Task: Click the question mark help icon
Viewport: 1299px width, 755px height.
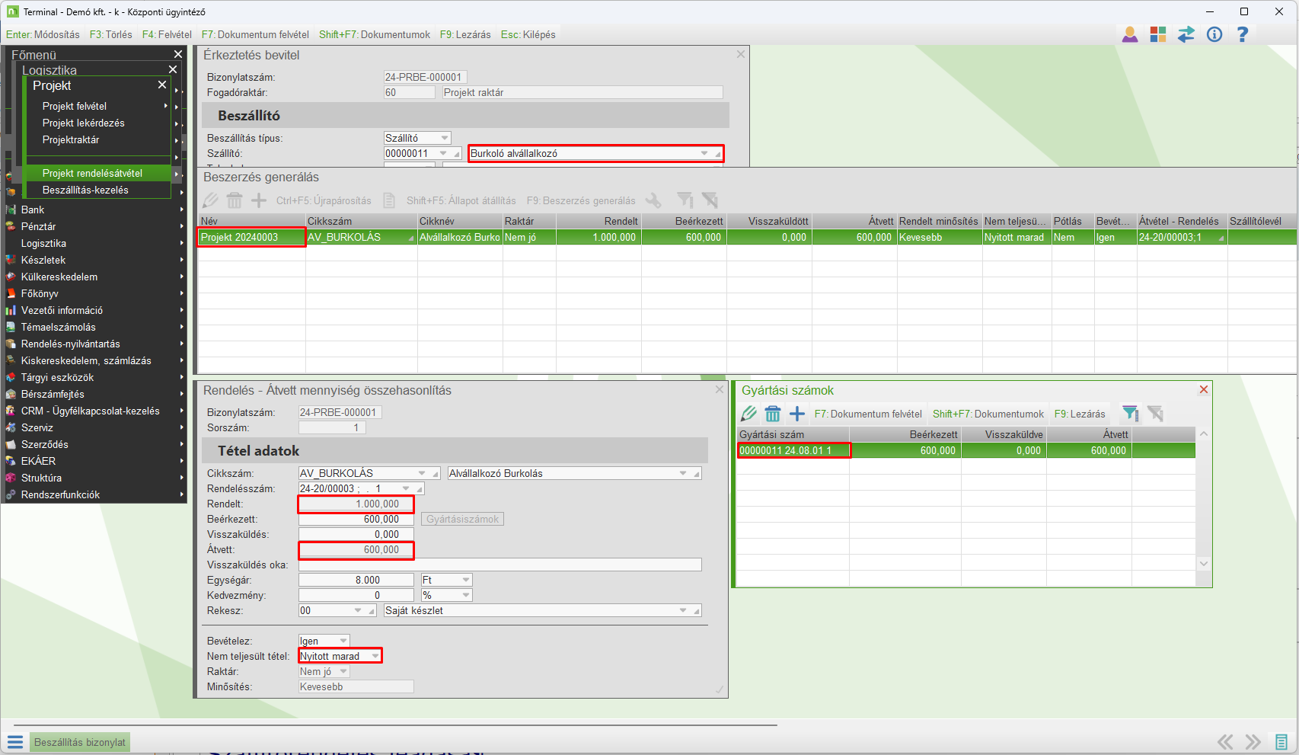Action: [1243, 34]
